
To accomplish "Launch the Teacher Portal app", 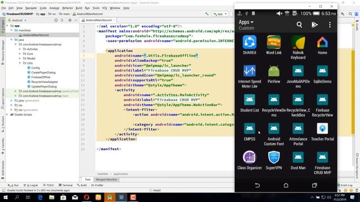I will pos(322,128).
